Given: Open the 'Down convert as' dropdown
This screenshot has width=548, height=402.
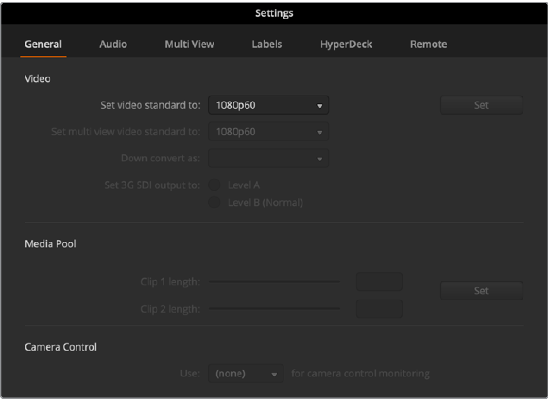Looking at the screenshot, I should click(x=269, y=159).
